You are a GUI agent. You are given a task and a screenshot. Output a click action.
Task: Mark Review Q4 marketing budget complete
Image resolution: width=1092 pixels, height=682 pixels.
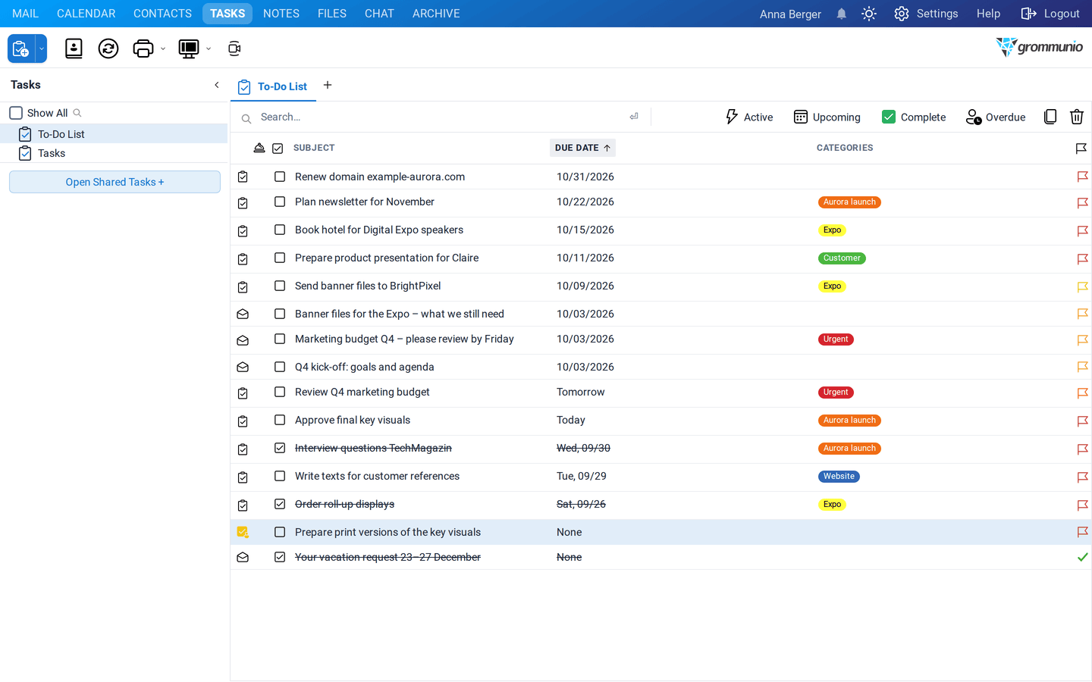pos(280,392)
